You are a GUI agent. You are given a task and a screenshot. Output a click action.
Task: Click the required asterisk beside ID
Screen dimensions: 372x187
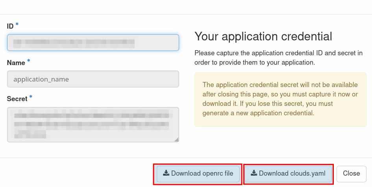pyautogui.click(x=17, y=25)
